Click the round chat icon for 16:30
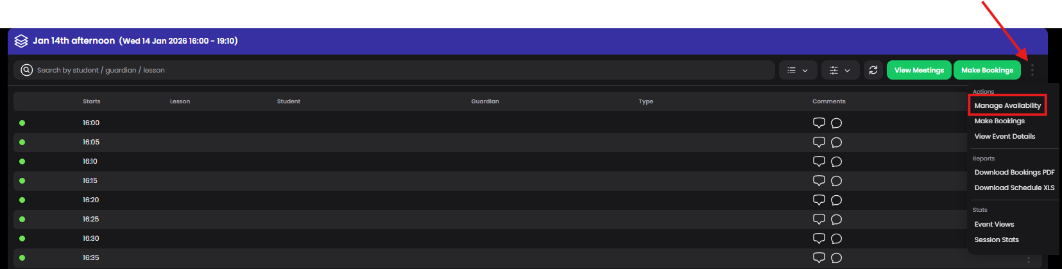Screen dimensions: 1062x269 [x=836, y=238]
